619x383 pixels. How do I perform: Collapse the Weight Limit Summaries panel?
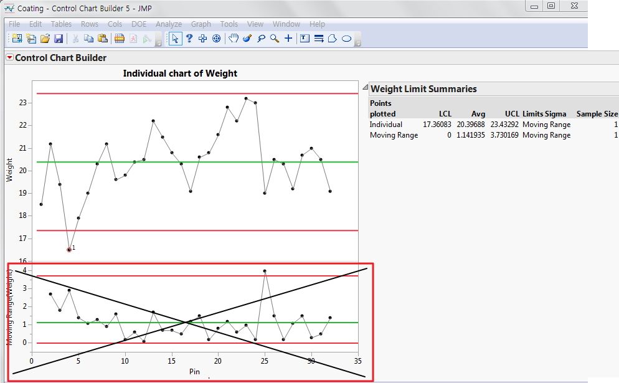pos(365,88)
